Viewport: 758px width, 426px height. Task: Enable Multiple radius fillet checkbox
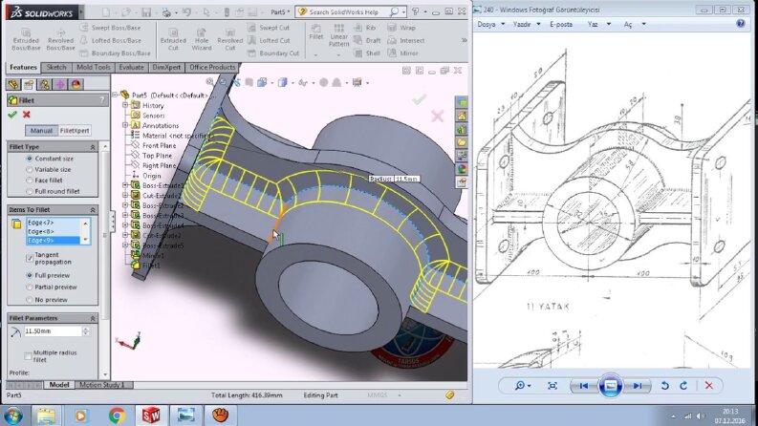pyautogui.click(x=28, y=356)
